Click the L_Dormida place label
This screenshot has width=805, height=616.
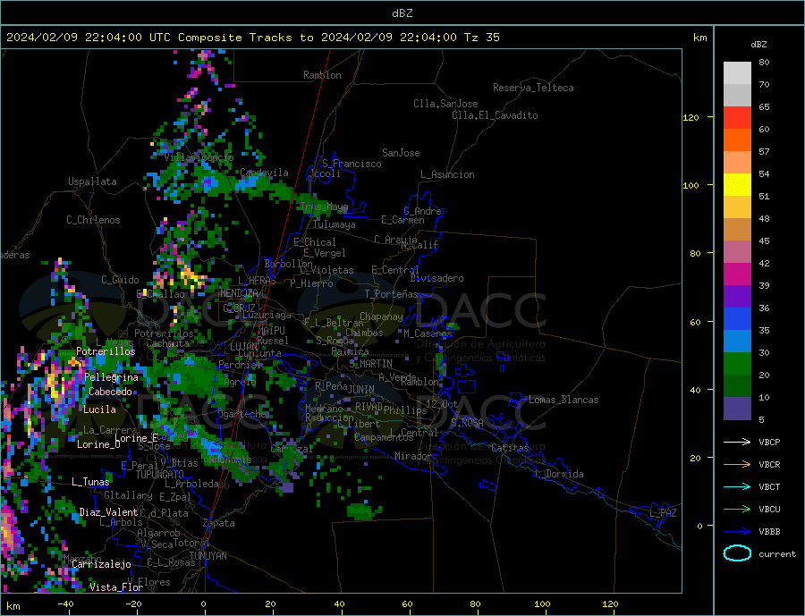click(x=560, y=474)
